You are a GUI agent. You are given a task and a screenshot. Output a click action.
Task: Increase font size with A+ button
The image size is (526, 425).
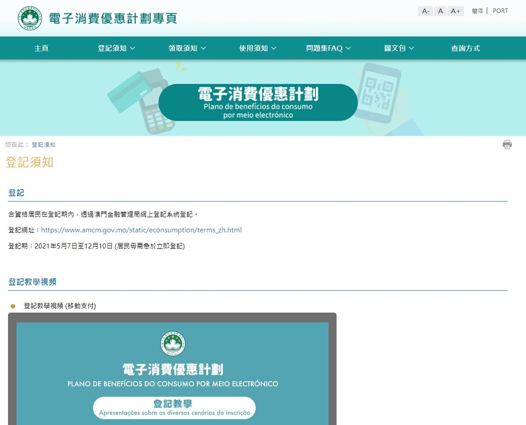point(455,11)
